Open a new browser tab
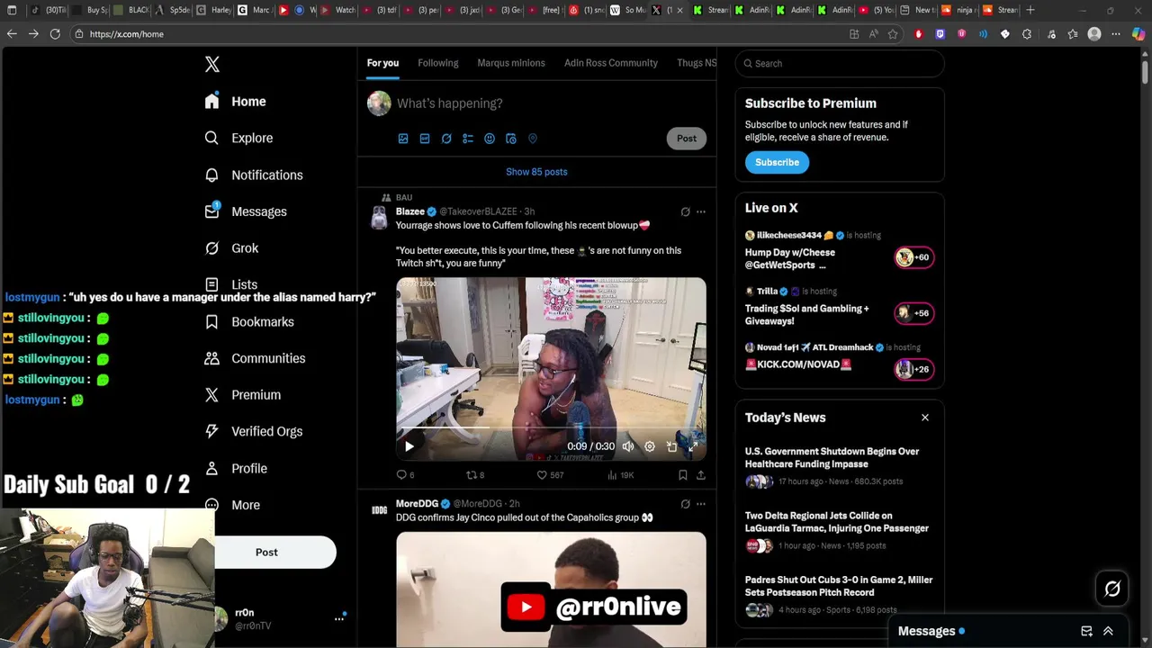Image resolution: width=1152 pixels, height=648 pixels. coord(1030,10)
